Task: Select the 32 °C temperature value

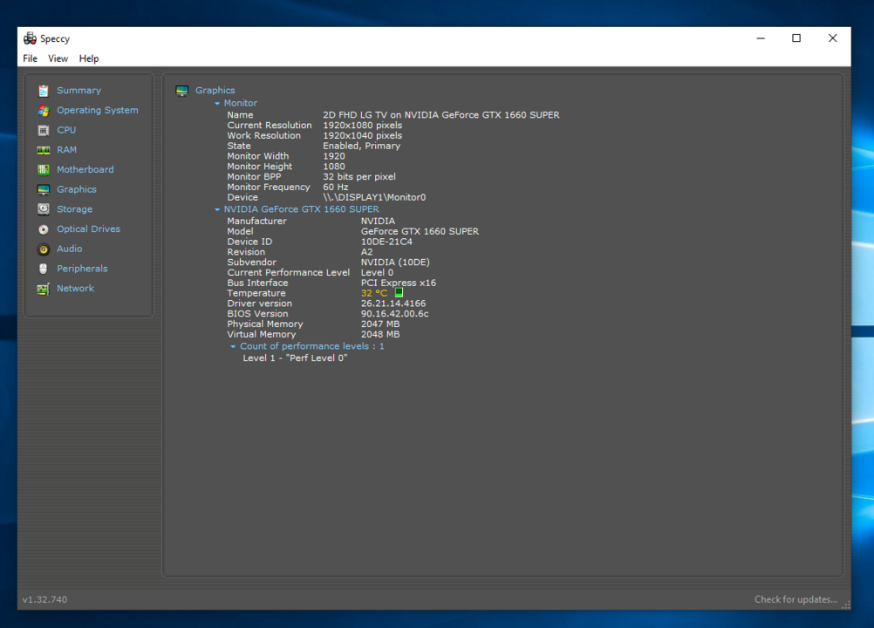Action: (x=374, y=293)
